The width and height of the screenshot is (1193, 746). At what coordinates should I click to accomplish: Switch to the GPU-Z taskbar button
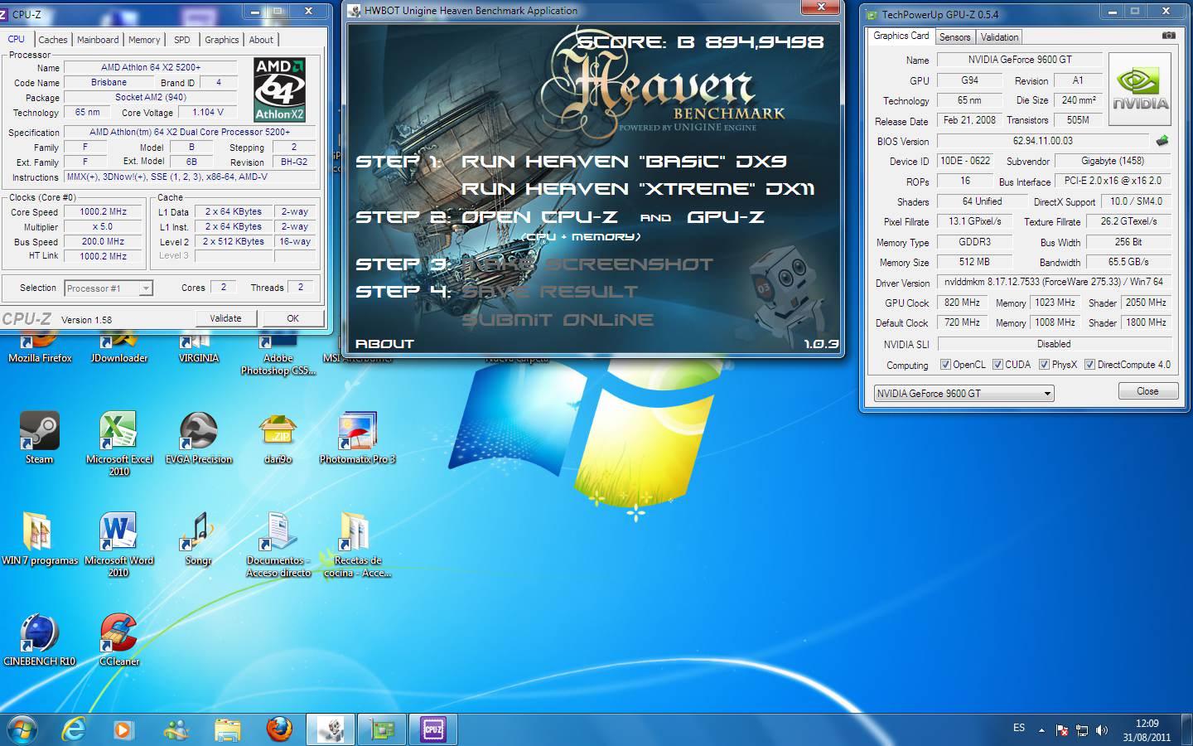tap(382, 729)
